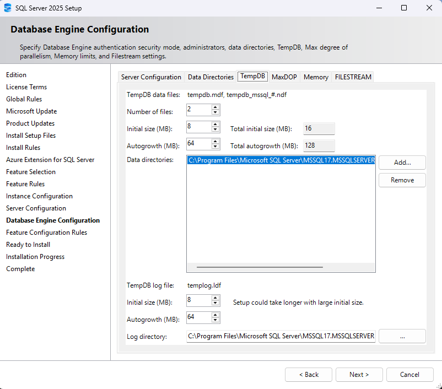
Task: Select Feature Selection in the navigation pane
Action: [x=30, y=171]
